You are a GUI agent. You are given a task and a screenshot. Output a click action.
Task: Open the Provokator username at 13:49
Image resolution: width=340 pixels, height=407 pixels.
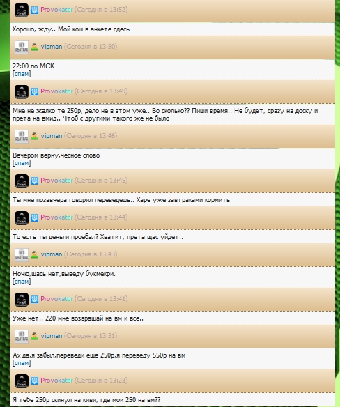[56, 91]
